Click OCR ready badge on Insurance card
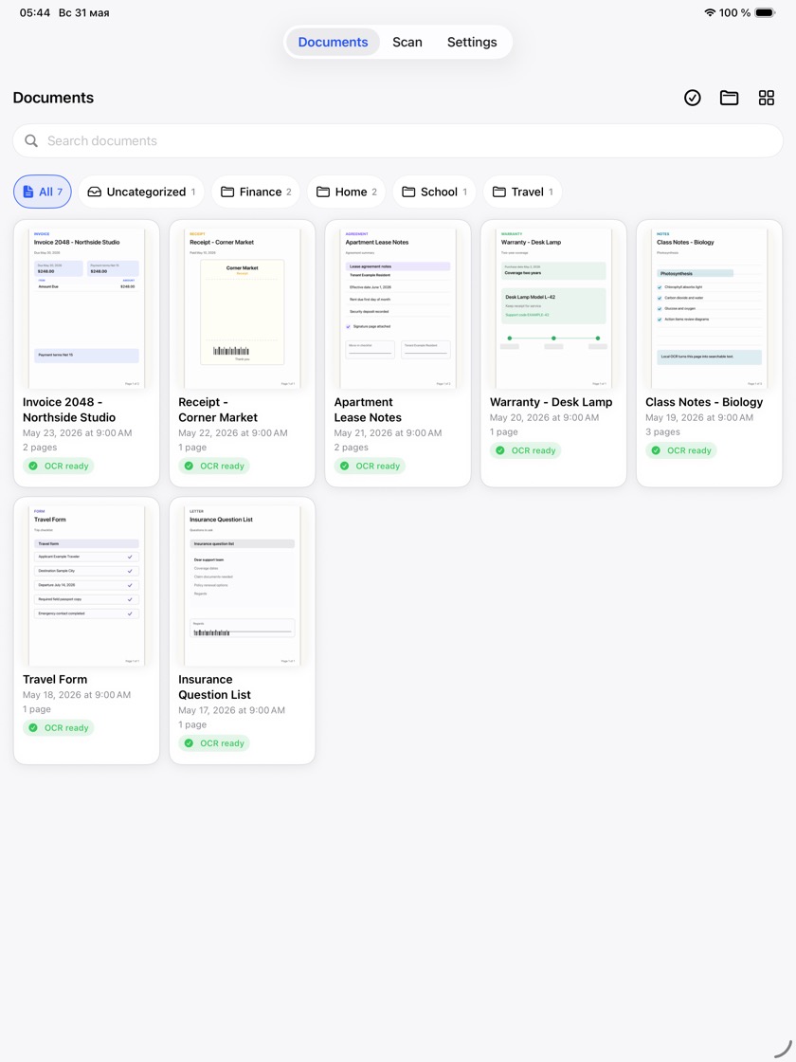This screenshot has height=1062, width=796. [x=214, y=743]
